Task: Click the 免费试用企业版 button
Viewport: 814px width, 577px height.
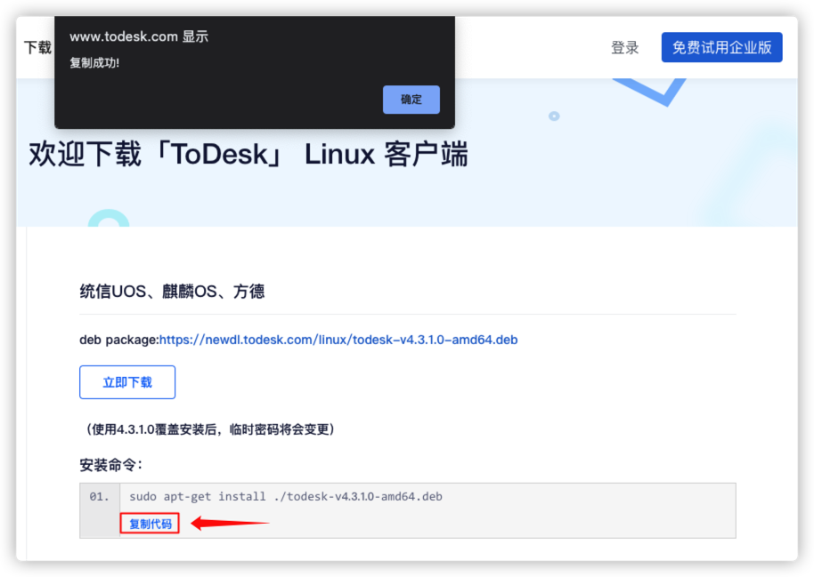Action: coord(721,48)
